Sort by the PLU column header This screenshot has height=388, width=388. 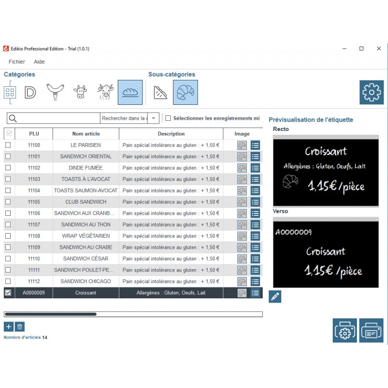[34, 134]
